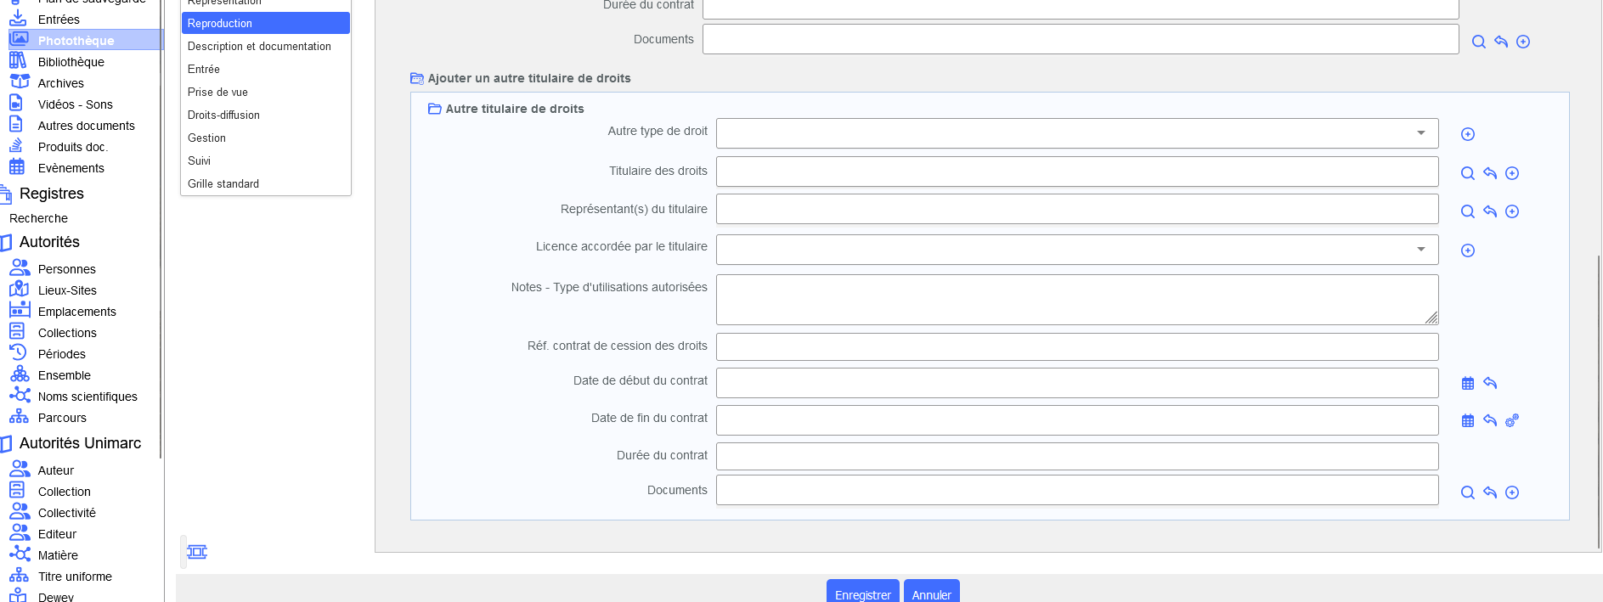Image resolution: width=1603 pixels, height=602 pixels.
Task: Select Droits-diffusion in the section menu
Action: [223, 115]
